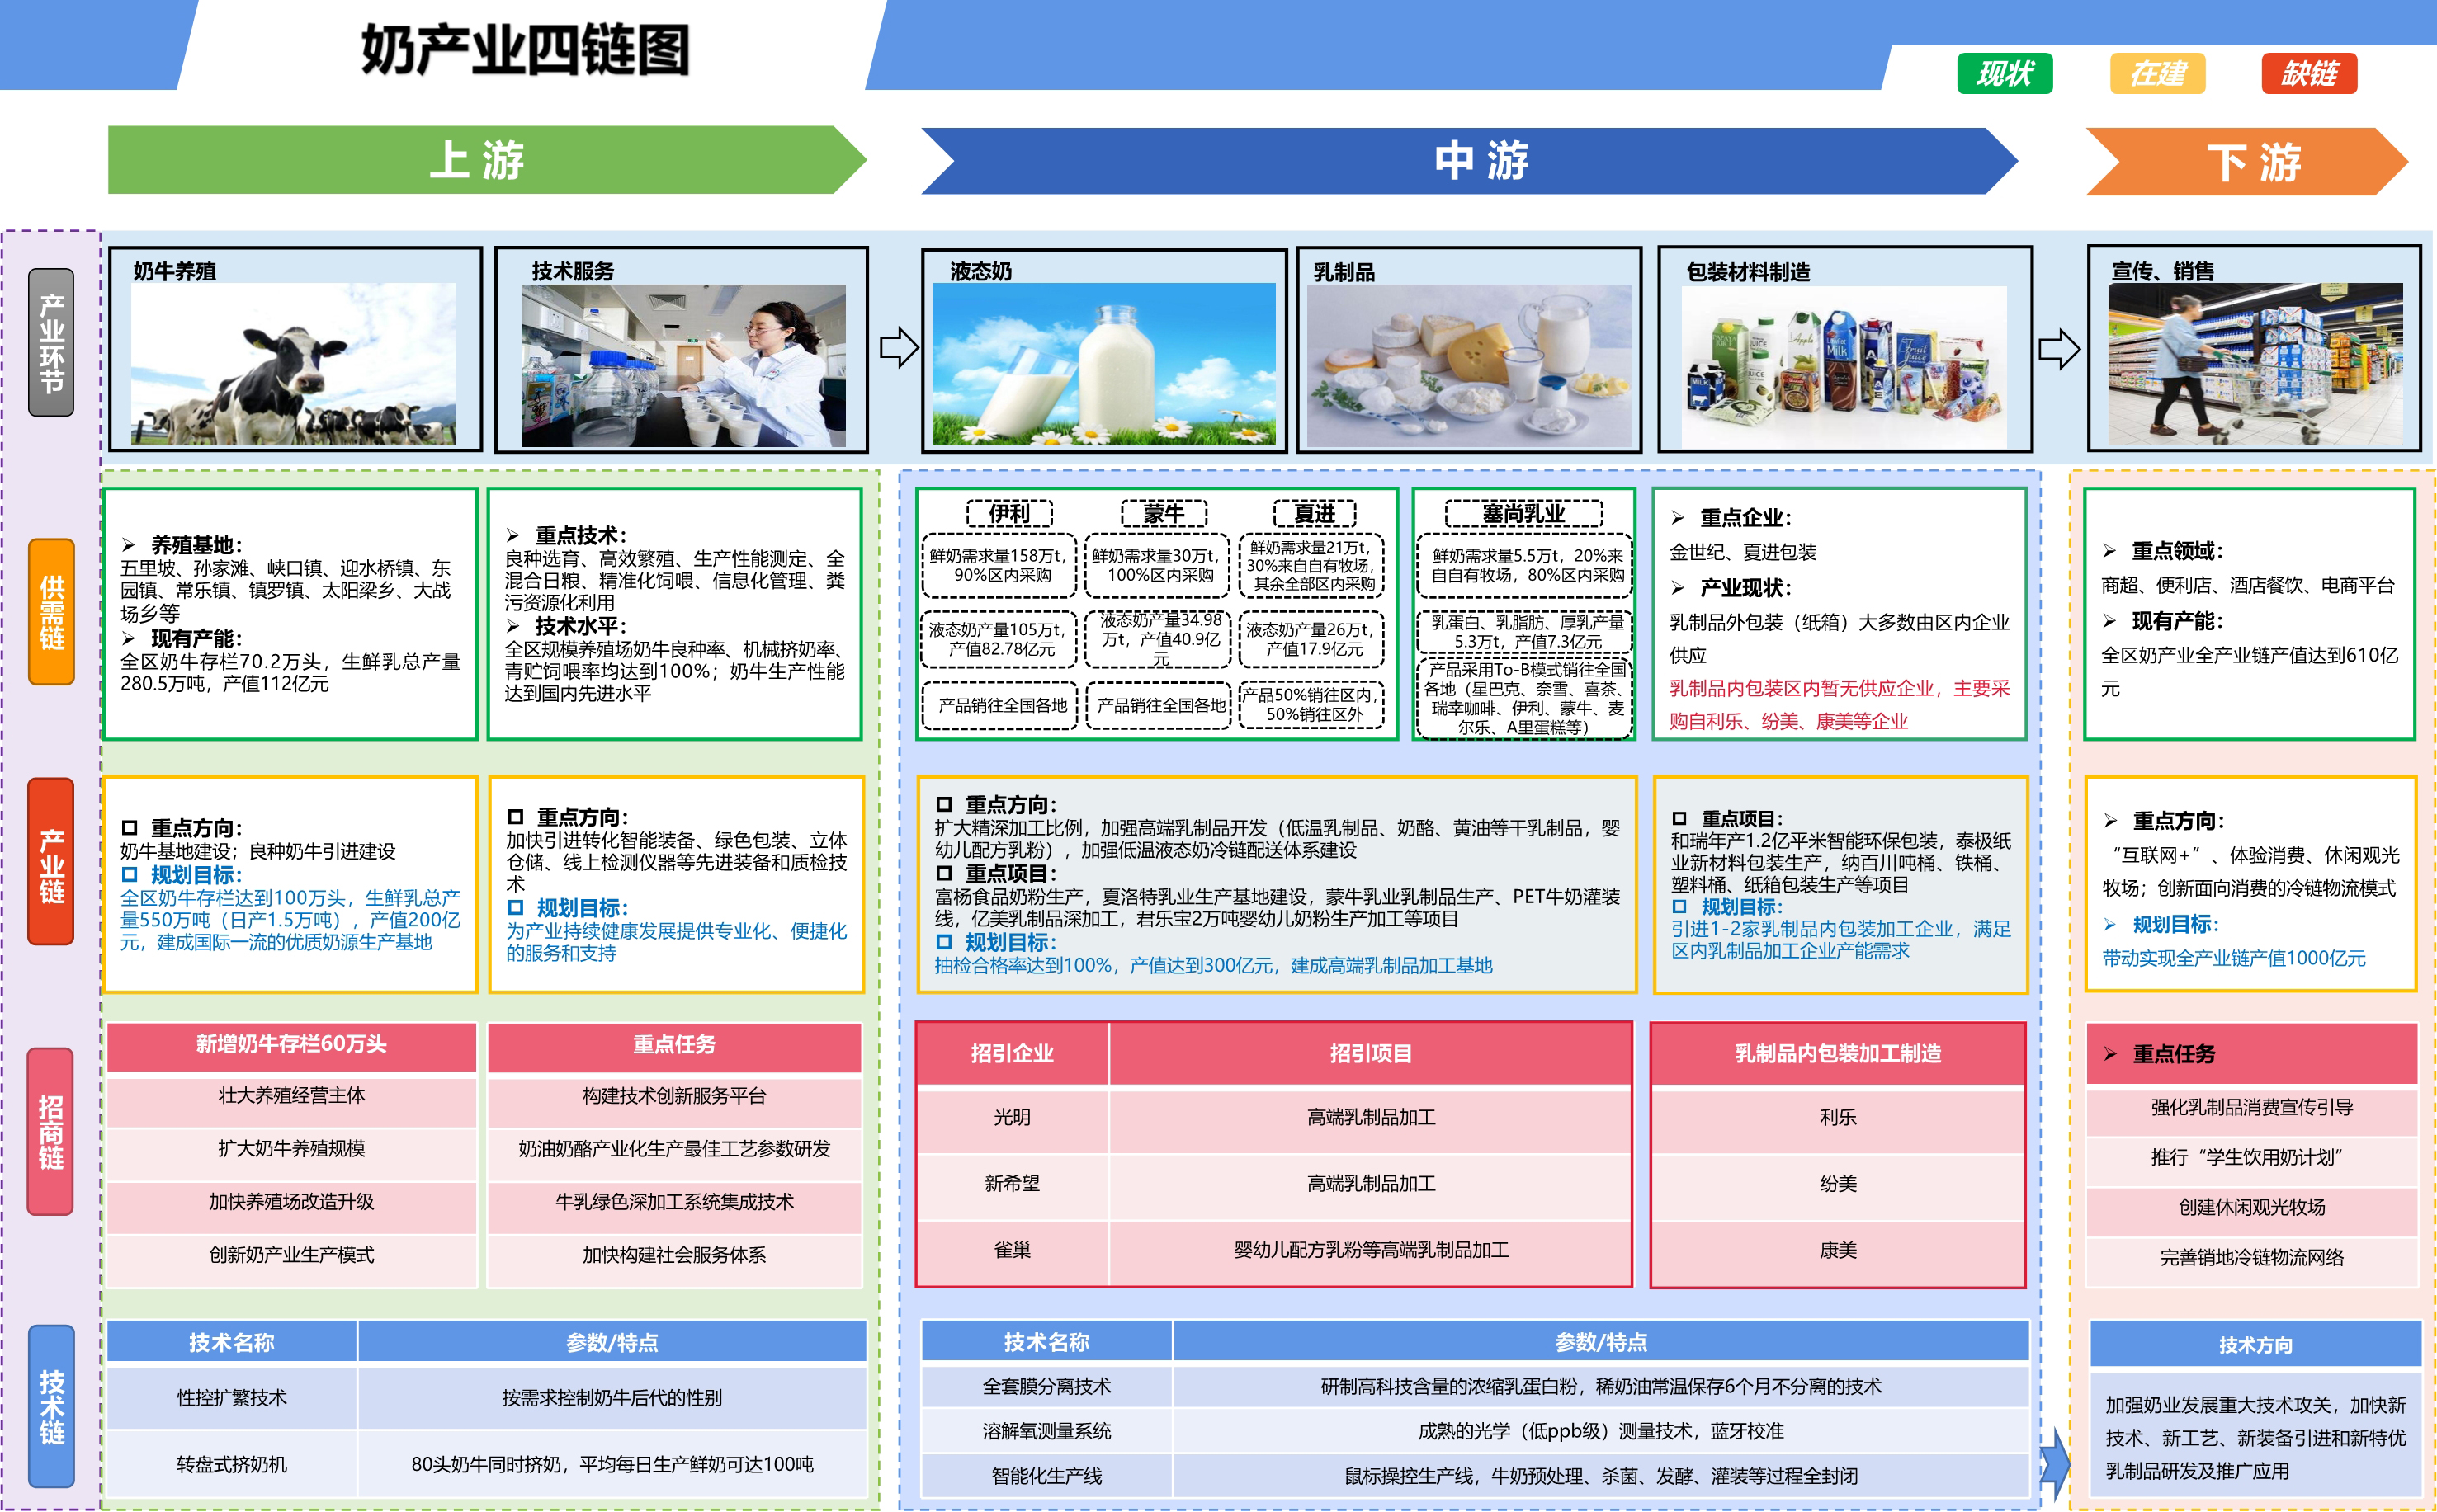This screenshot has height=1512, width=2437.
Task: Click the 奶产业四链图 title
Action: 525,50
